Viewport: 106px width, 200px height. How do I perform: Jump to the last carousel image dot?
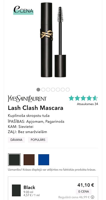click(68, 90)
